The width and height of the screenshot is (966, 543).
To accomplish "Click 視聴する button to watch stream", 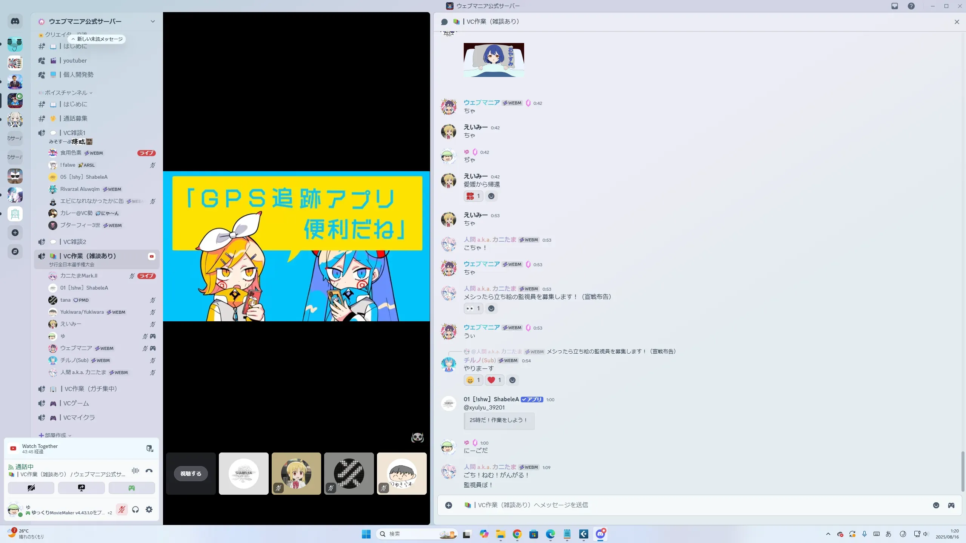I will point(191,474).
